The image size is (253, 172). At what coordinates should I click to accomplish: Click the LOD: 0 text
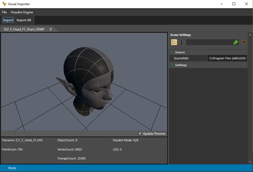click(x=117, y=149)
